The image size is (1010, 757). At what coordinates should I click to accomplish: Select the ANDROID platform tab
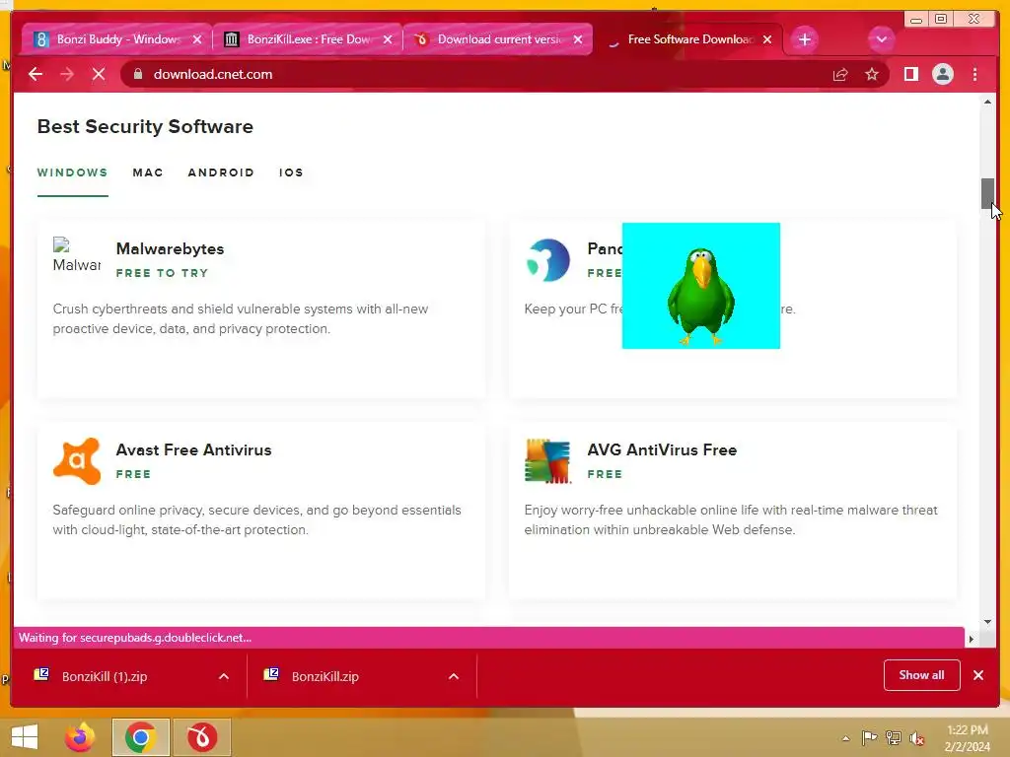[221, 172]
